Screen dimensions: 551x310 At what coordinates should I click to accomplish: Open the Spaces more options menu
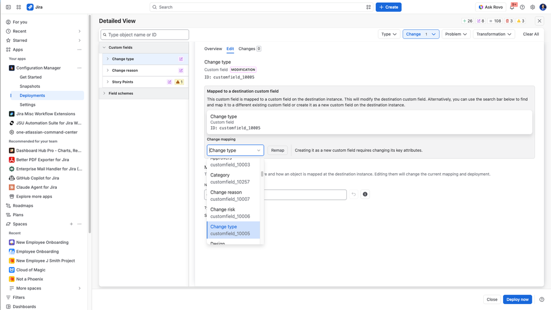click(x=79, y=224)
